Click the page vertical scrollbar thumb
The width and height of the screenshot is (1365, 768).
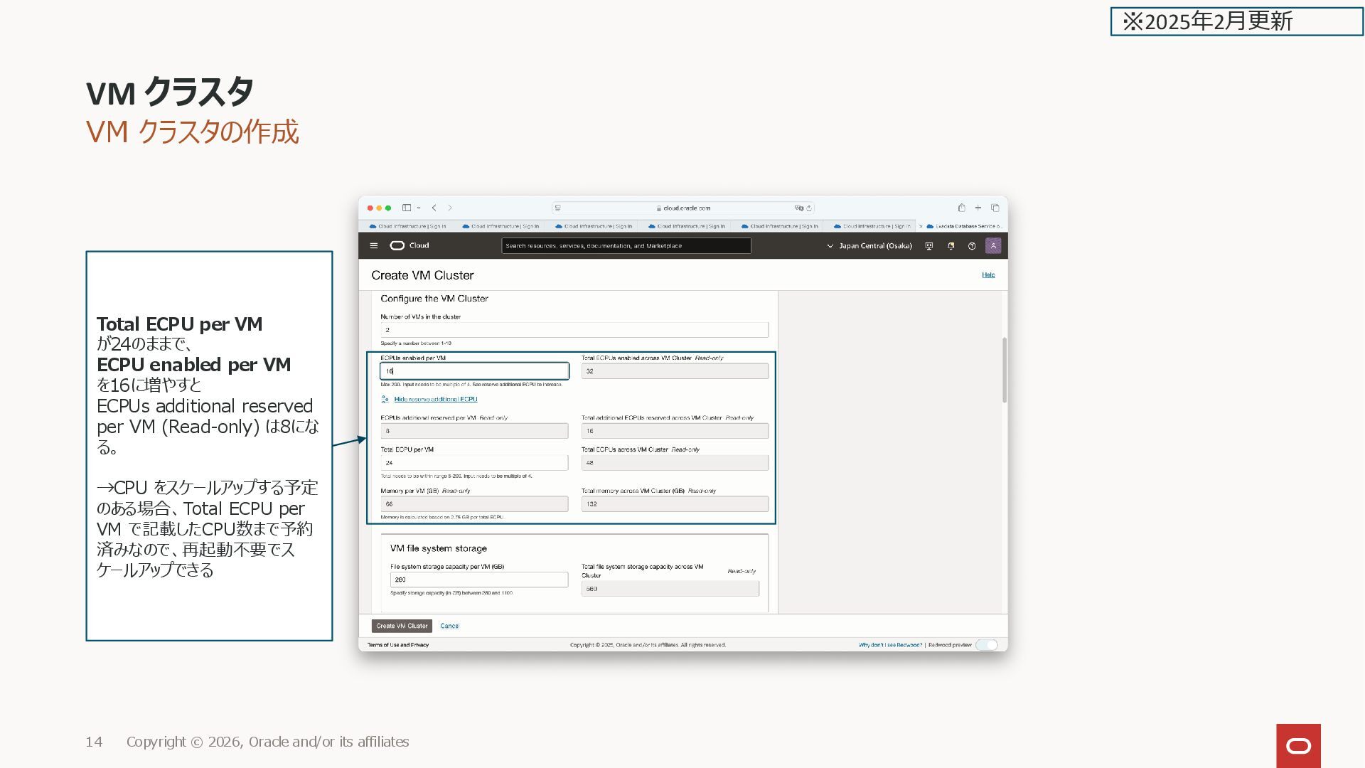[1004, 370]
